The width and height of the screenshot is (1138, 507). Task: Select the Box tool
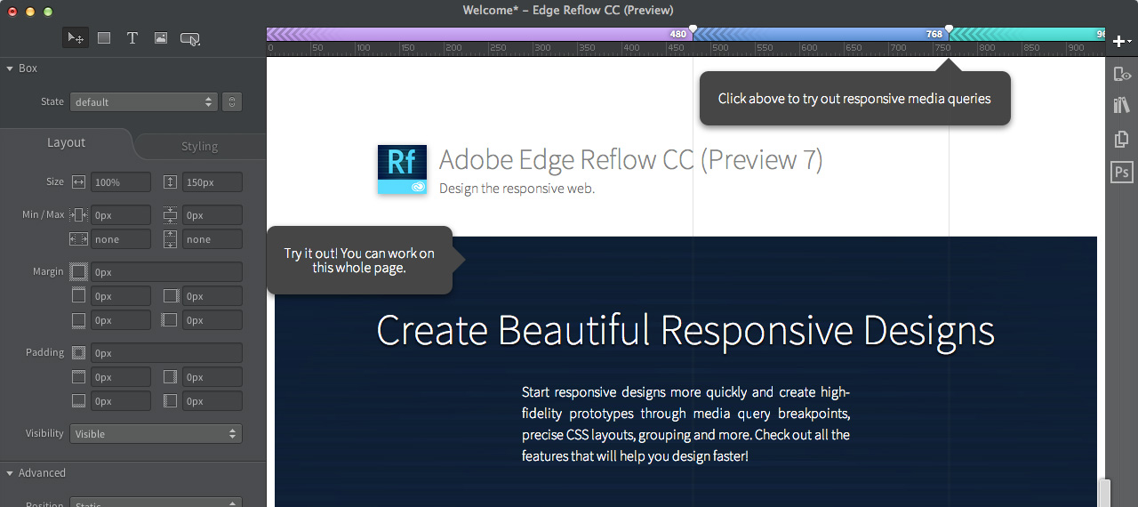[x=104, y=38]
